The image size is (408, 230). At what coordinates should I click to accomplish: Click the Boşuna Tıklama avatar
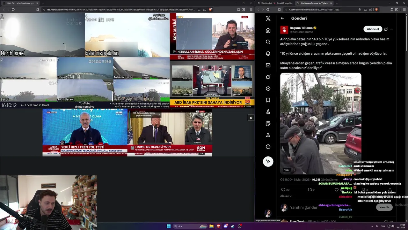point(284,30)
